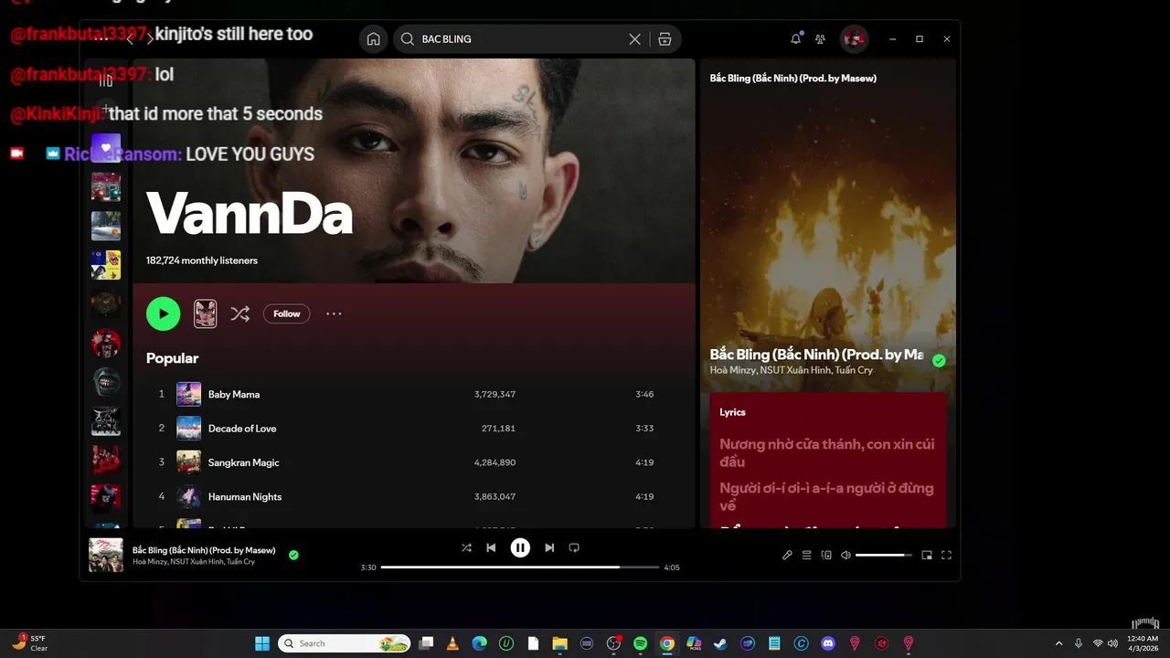Screen dimensions: 1170x658
Task: Mute the volume speaker icon
Action: [846, 555]
